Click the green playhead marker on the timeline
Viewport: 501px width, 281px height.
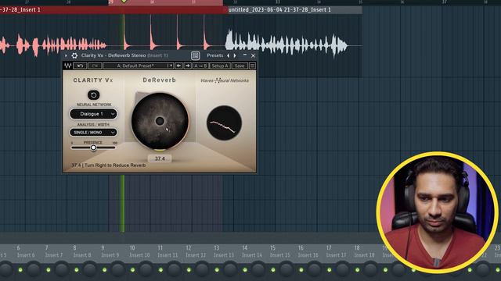[124, 2]
